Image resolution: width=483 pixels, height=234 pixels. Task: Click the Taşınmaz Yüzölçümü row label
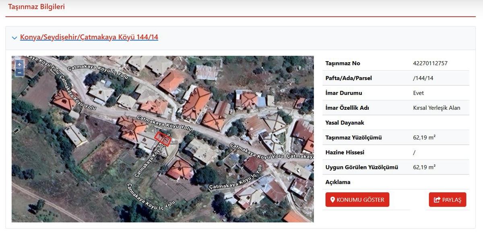353,138
